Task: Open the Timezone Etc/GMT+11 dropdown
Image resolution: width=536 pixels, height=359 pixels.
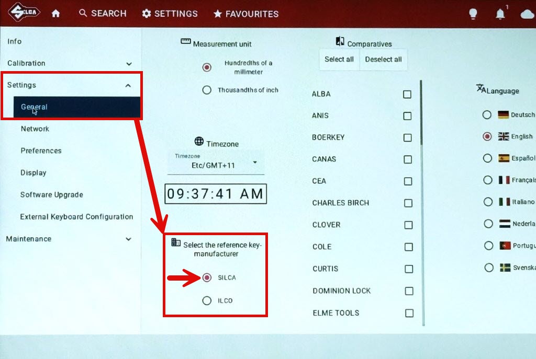Action: coord(216,163)
